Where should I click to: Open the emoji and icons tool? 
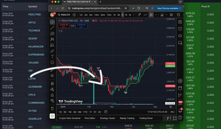click(x=52, y=62)
